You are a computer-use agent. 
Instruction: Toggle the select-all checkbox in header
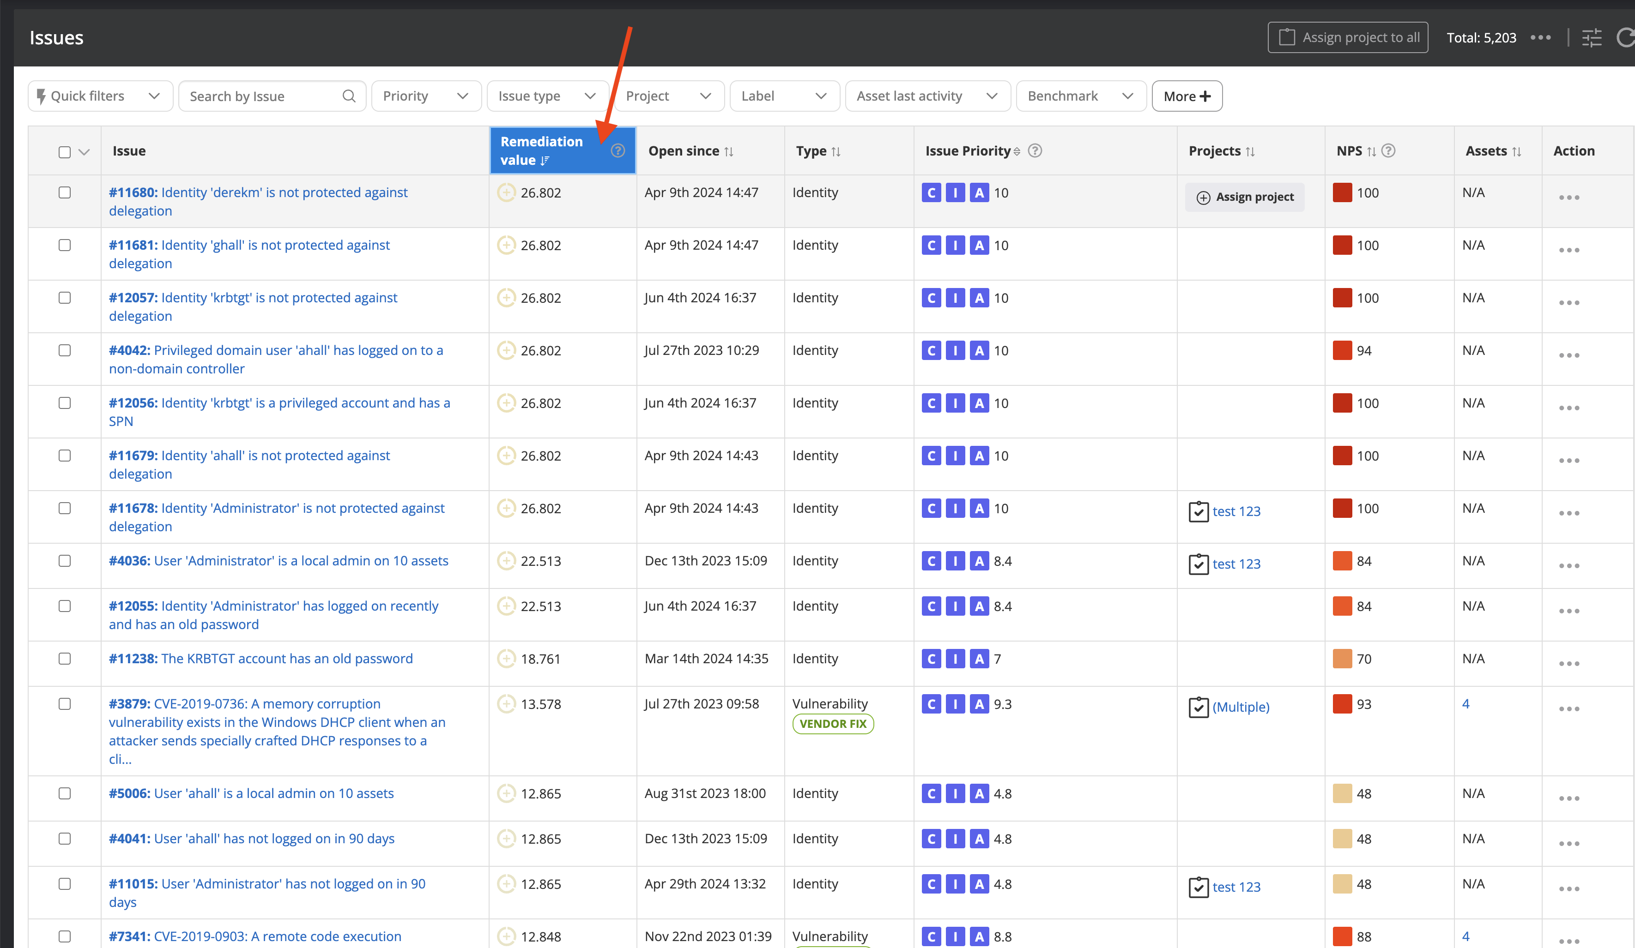click(64, 152)
